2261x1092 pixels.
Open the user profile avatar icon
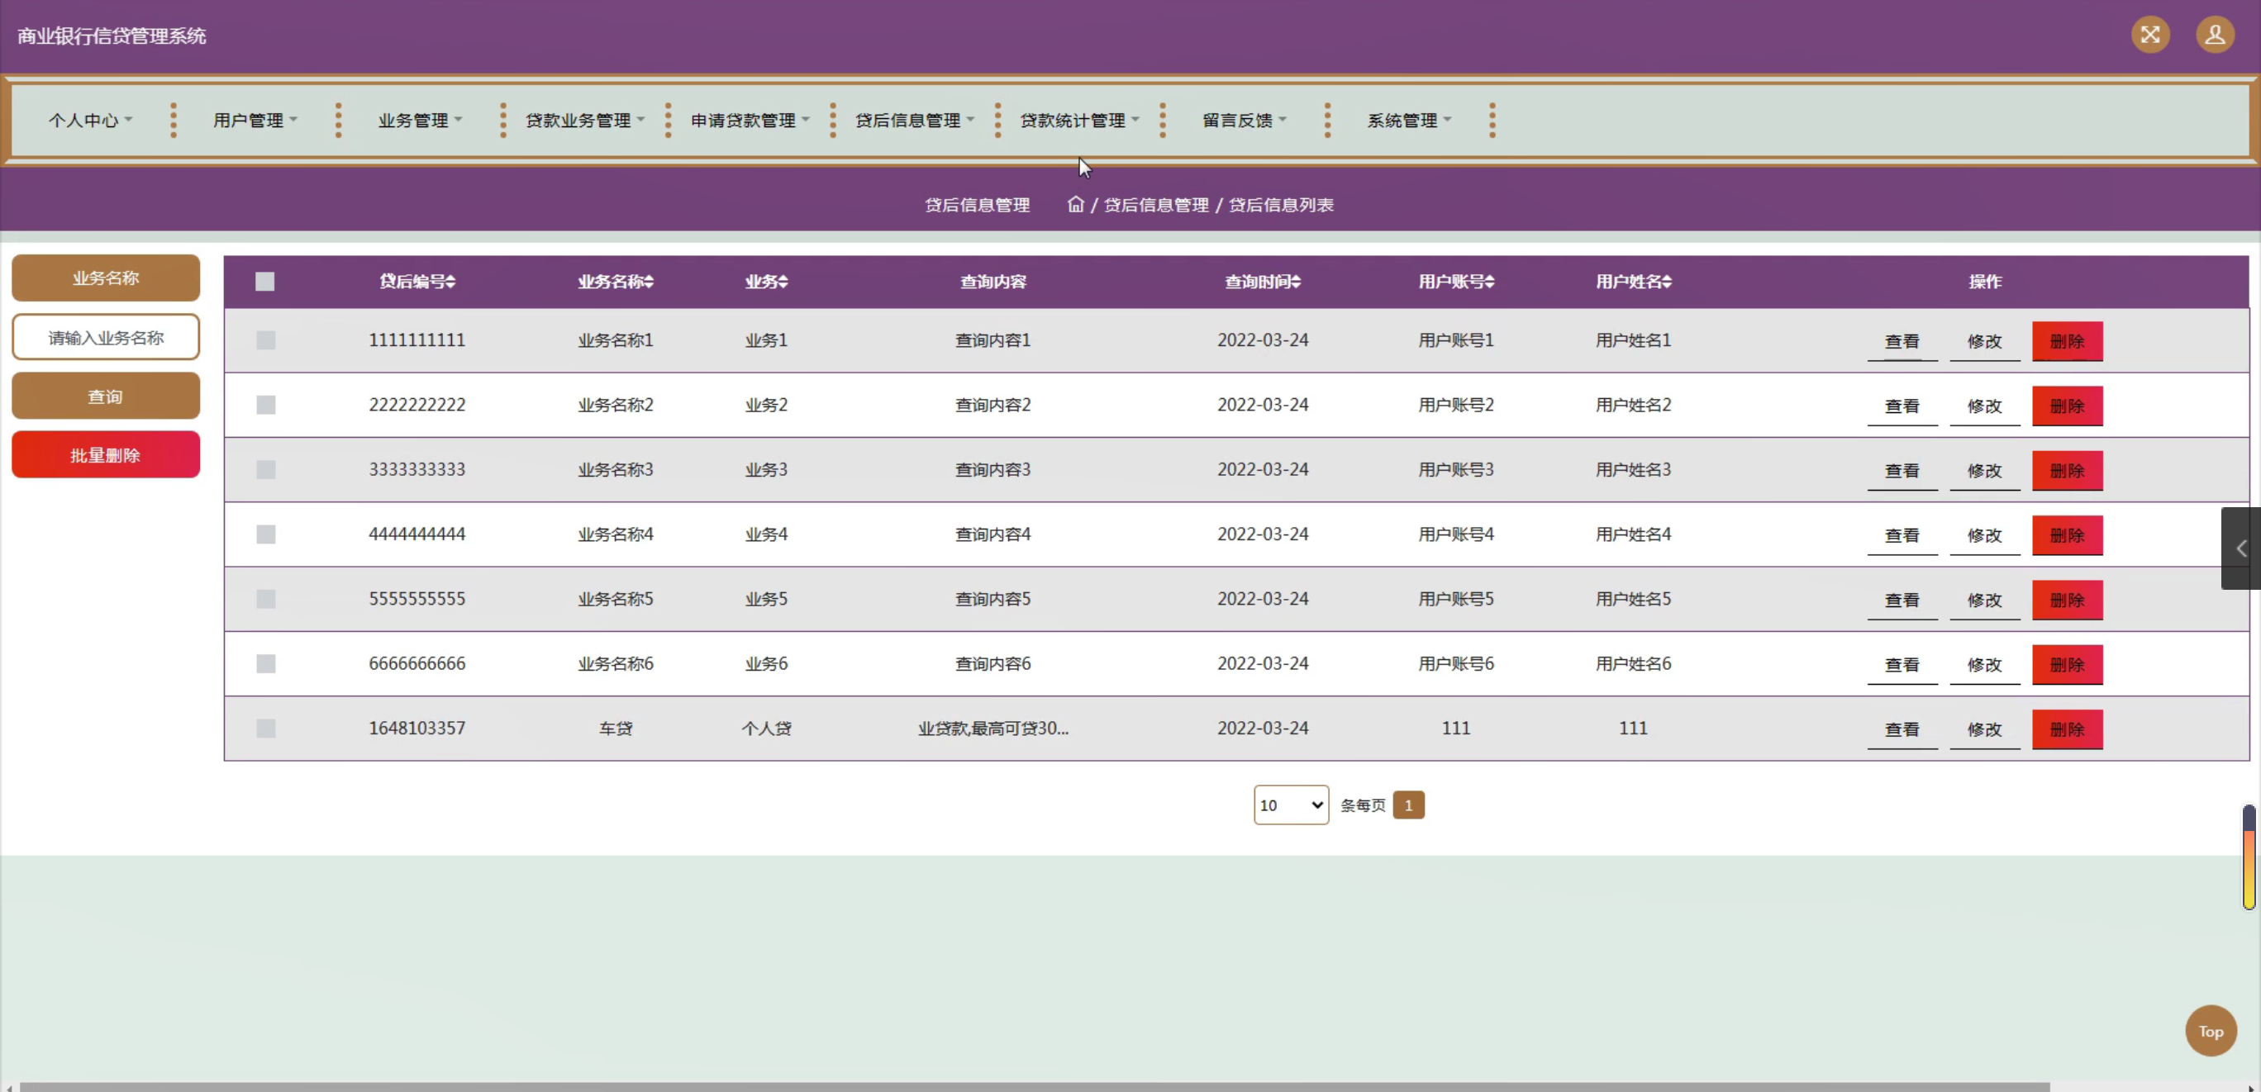pyautogui.click(x=2215, y=35)
